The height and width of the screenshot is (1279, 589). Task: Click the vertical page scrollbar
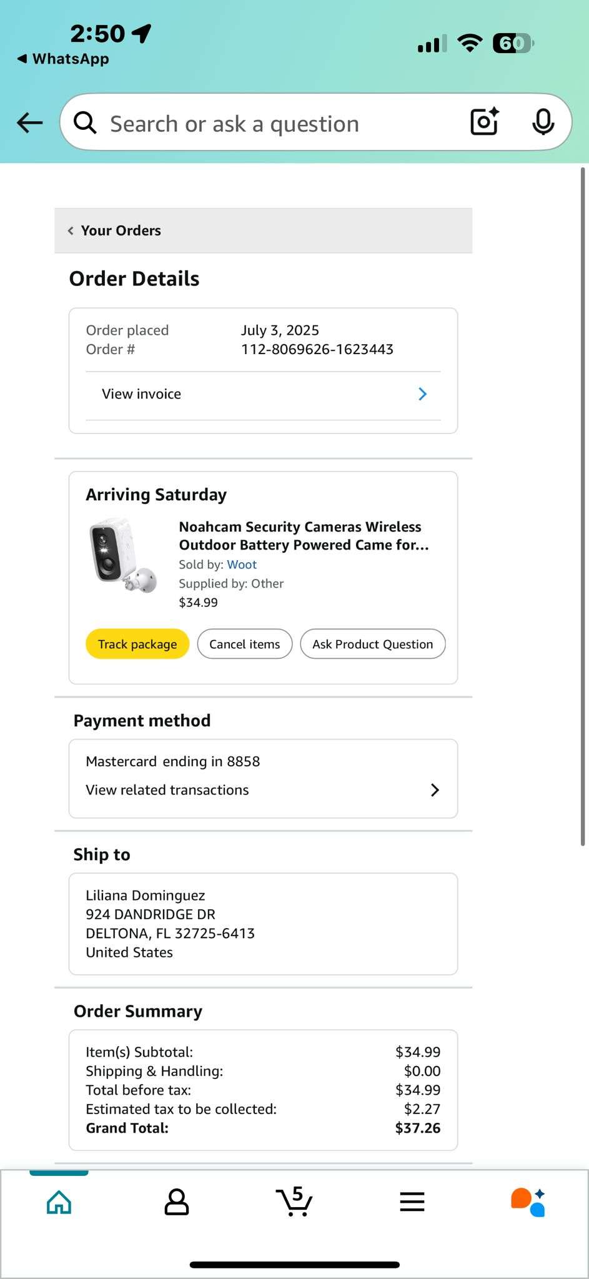[x=583, y=506]
